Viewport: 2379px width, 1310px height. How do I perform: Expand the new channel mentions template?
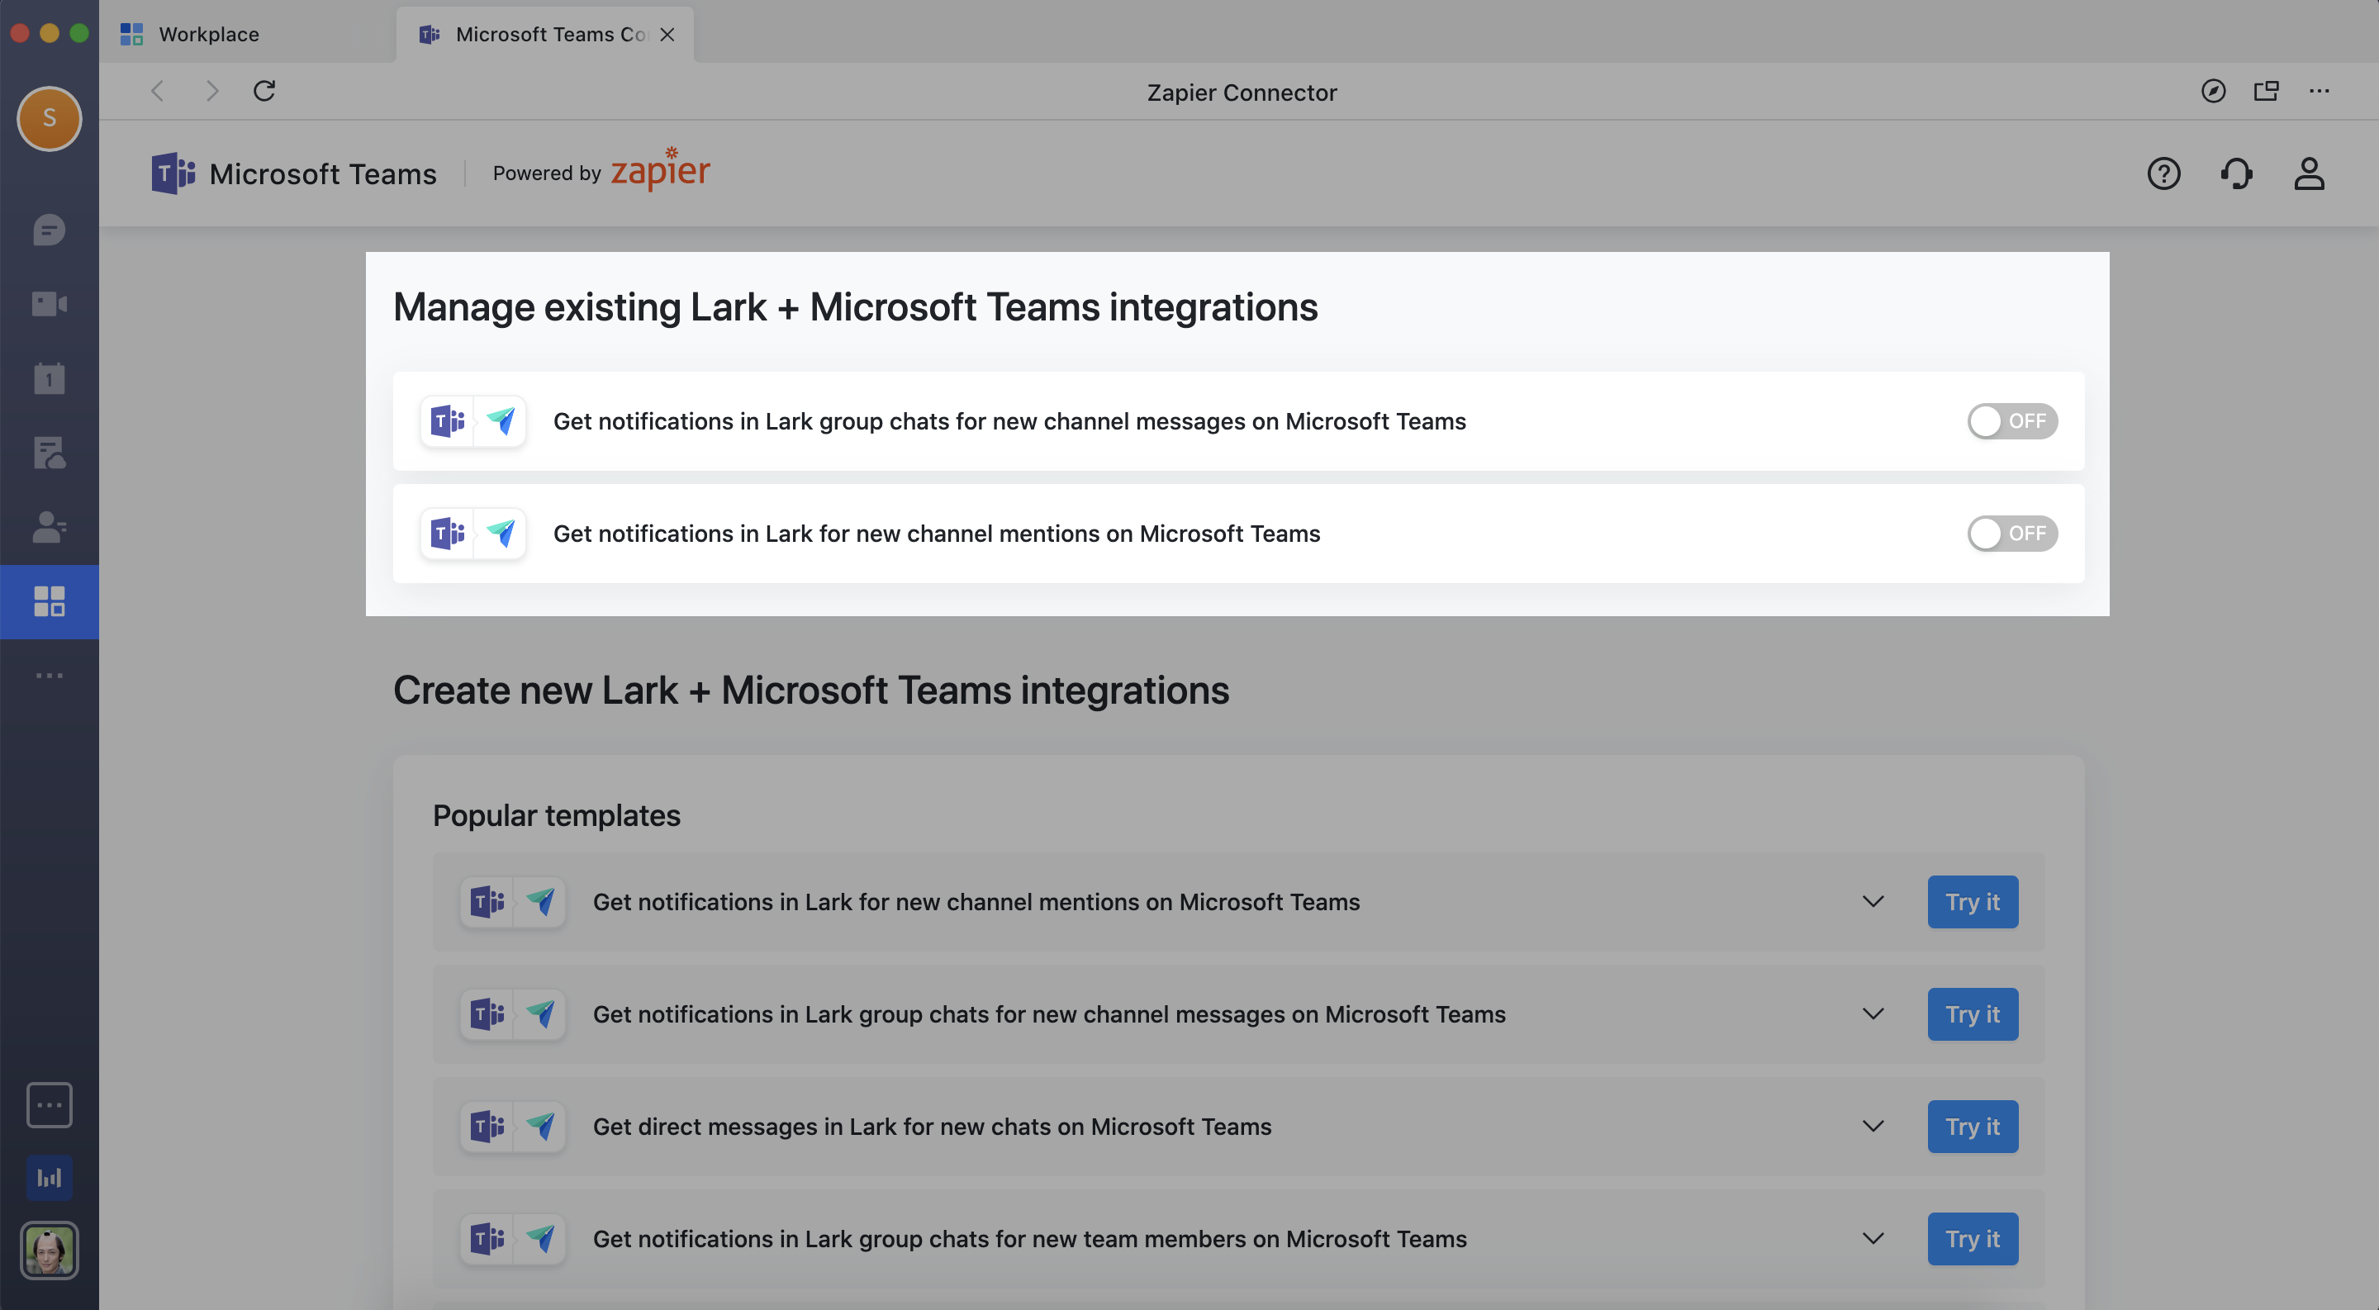1873,902
